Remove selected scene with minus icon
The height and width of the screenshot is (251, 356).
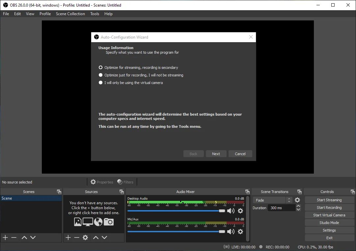click(14, 237)
